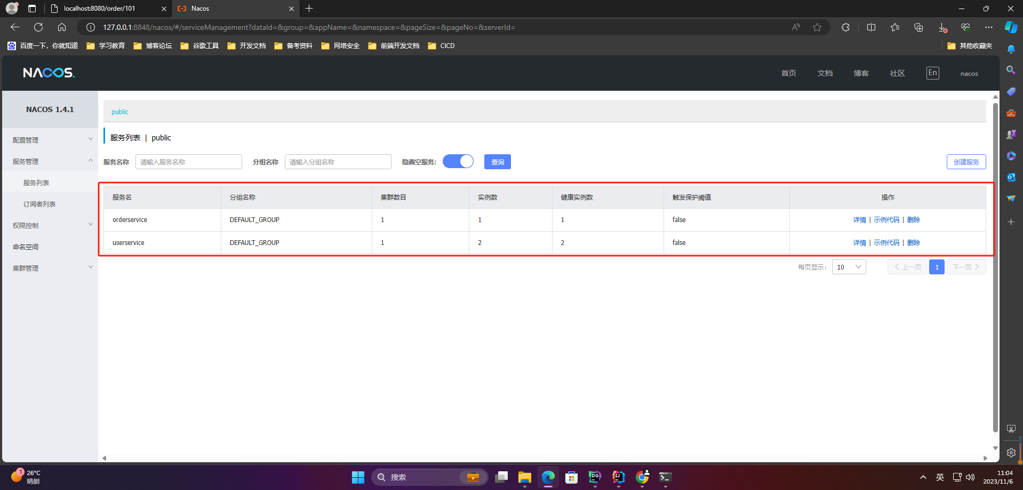Viewport: 1023px width, 490px height.
Task: Show hidden system tray icons chevron
Action: coord(923,477)
